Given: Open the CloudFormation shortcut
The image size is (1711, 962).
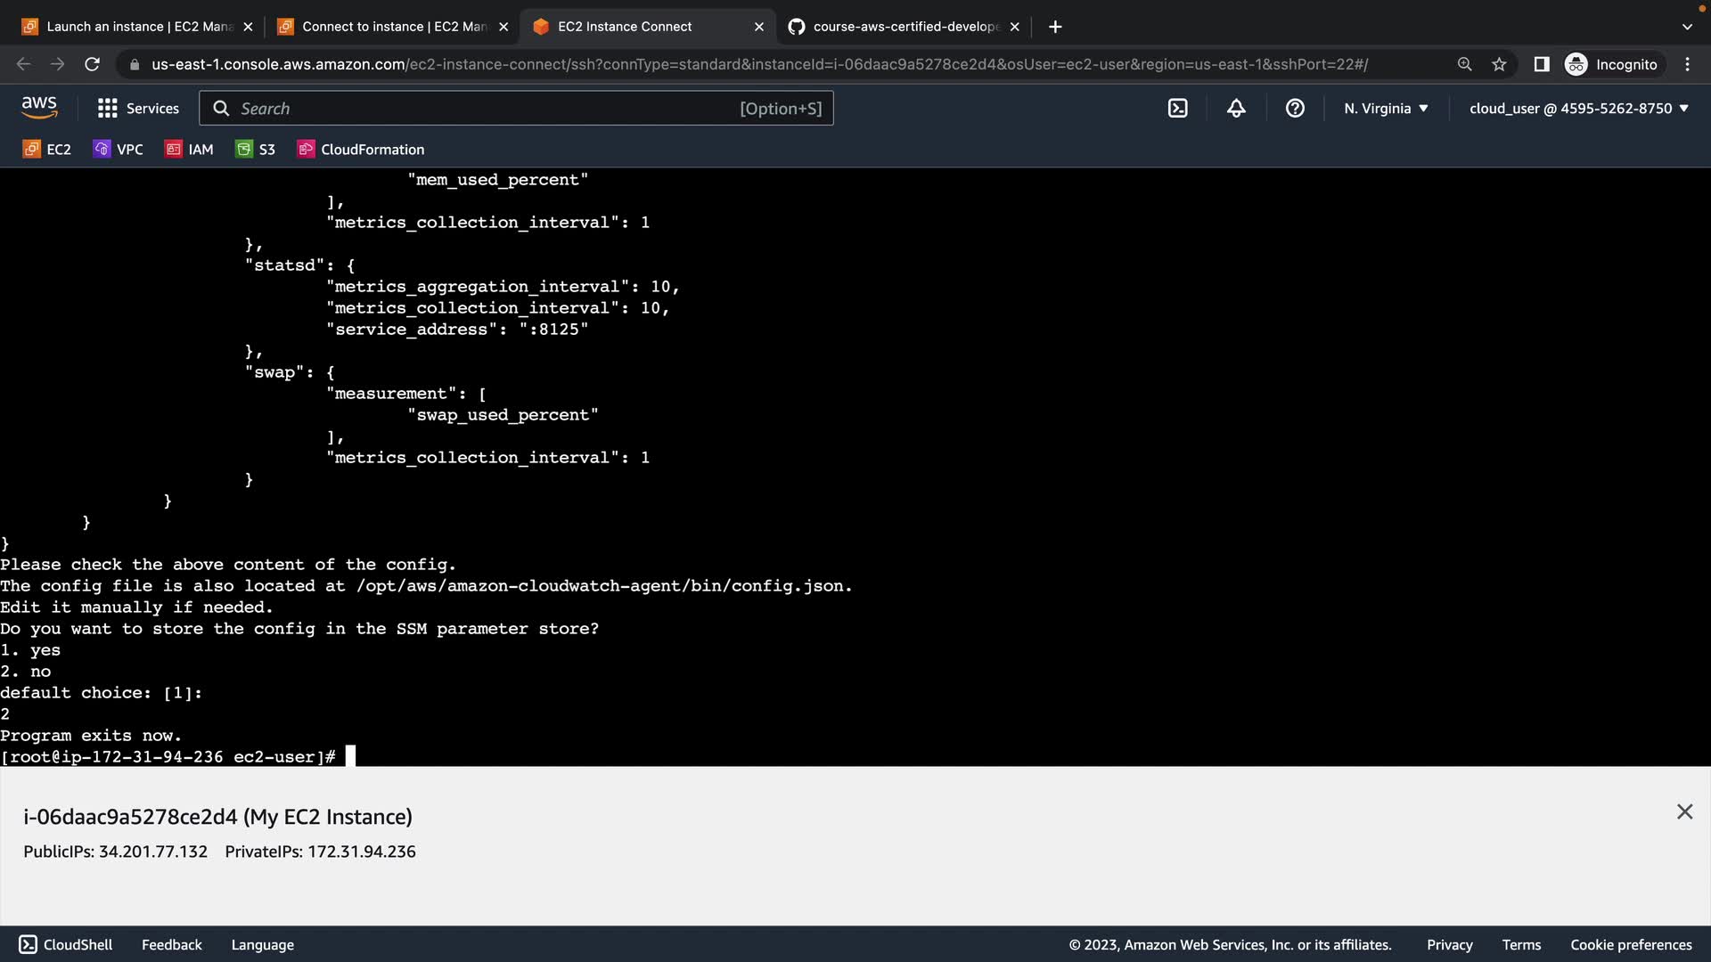Looking at the screenshot, I should [x=361, y=150].
